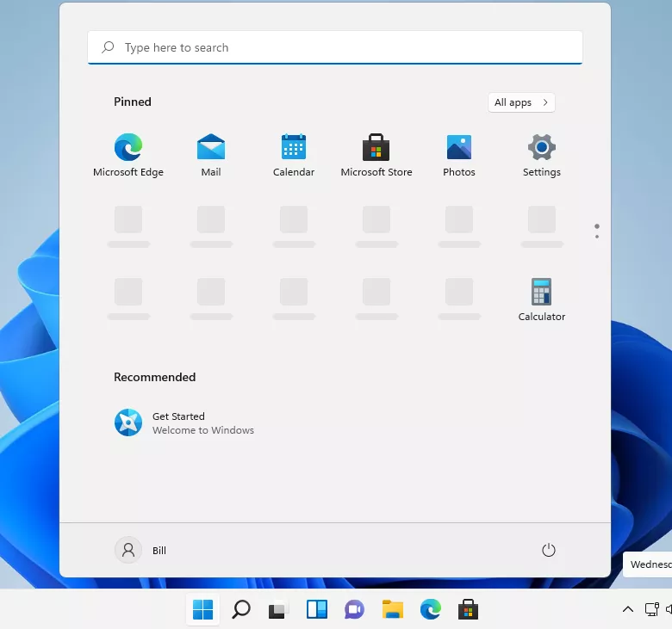Image resolution: width=672 pixels, height=629 pixels.
Task: Open the Widgets panel from taskbar
Action: [x=316, y=609]
